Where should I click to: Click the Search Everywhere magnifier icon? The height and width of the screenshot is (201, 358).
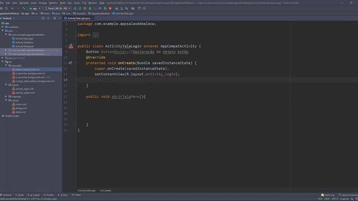pyautogui.click(x=144, y=8)
